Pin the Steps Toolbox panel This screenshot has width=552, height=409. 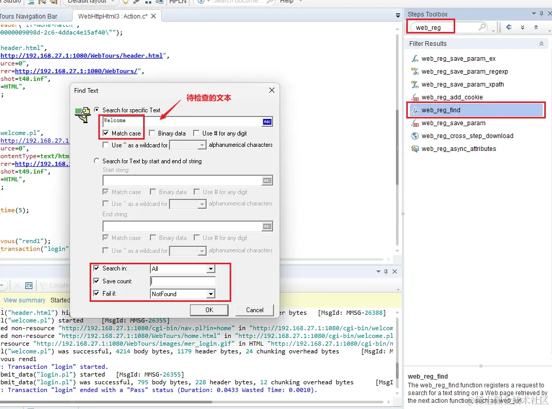(541, 14)
